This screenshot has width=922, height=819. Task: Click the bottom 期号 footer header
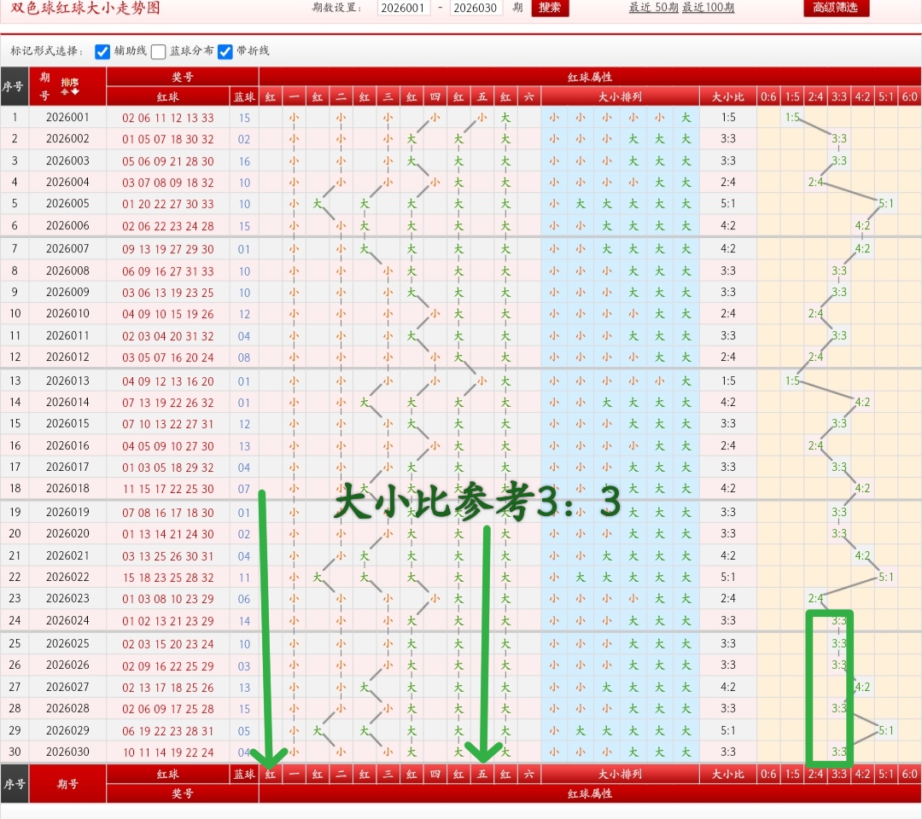click(x=67, y=784)
